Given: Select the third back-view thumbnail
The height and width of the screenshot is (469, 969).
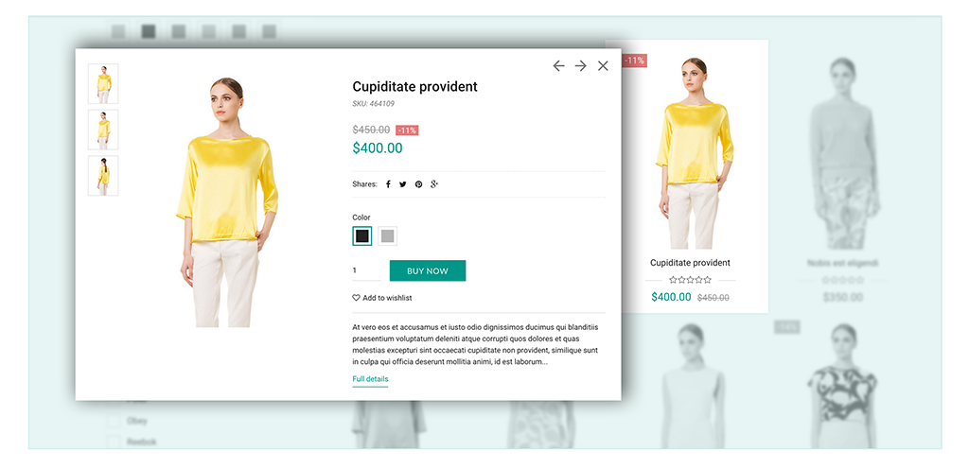Looking at the screenshot, I should pos(103,176).
